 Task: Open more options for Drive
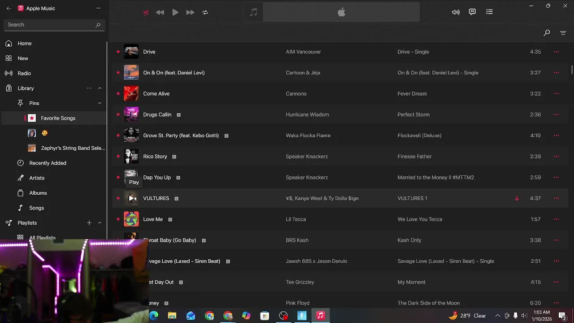tap(556, 52)
